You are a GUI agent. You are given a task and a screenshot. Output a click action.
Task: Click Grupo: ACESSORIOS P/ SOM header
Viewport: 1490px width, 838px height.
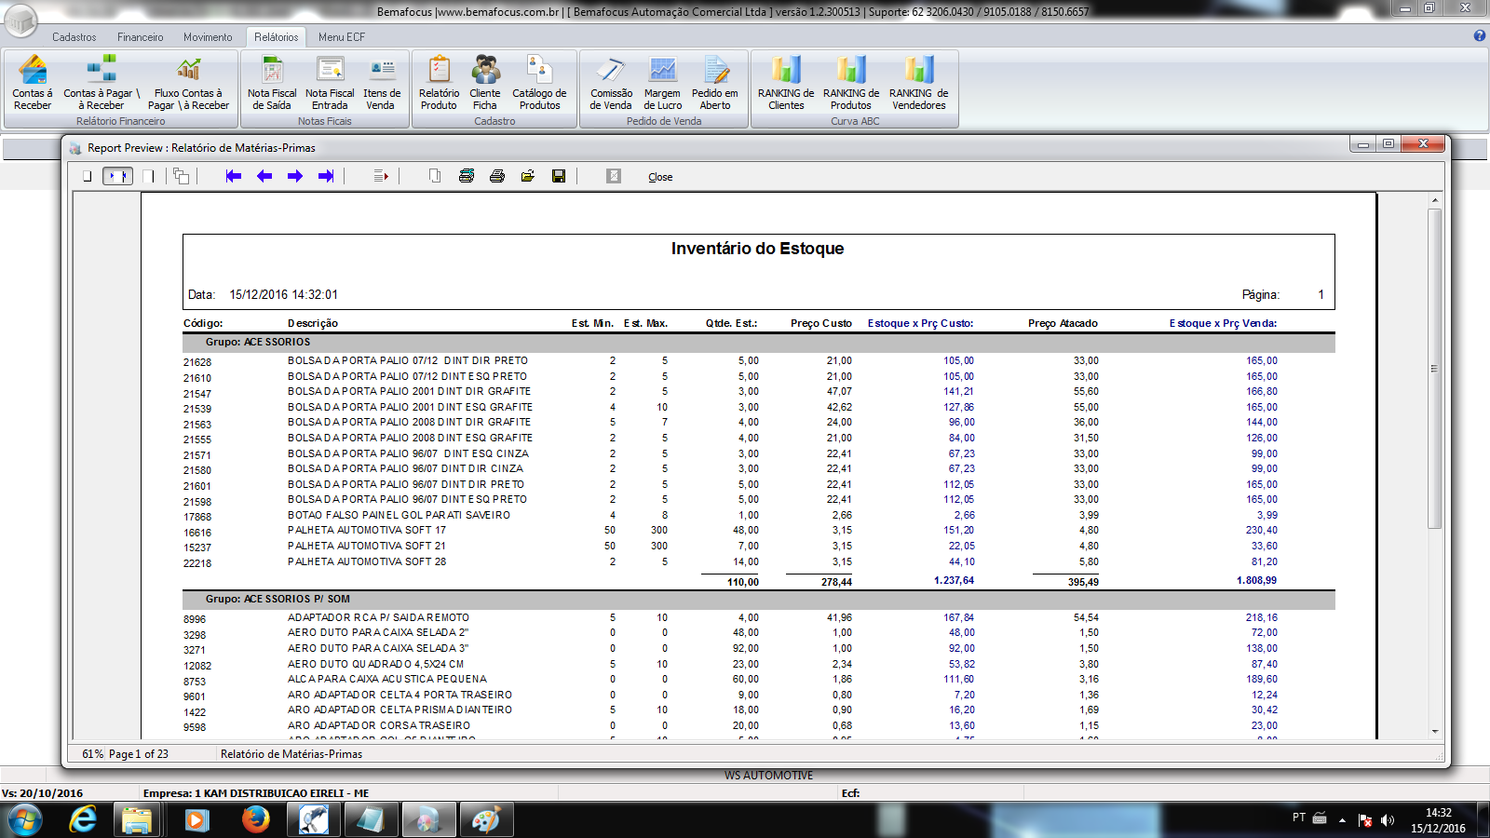coord(278,599)
